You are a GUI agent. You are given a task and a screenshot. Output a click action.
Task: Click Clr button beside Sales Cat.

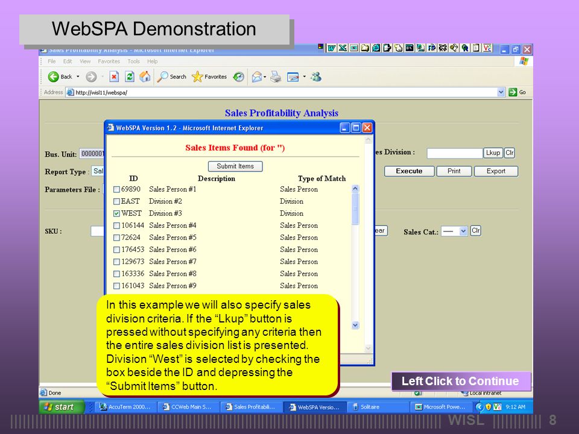coord(476,231)
